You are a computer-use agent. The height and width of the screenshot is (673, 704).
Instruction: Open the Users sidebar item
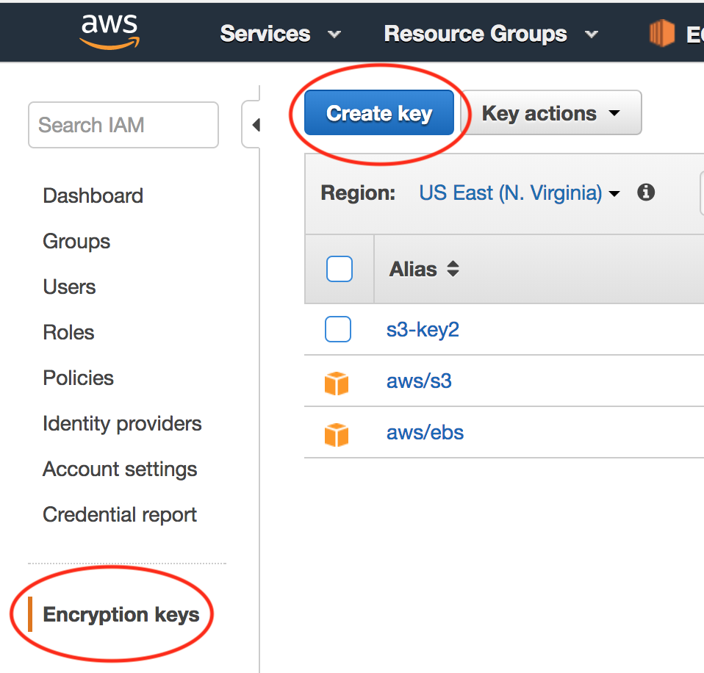pos(69,287)
